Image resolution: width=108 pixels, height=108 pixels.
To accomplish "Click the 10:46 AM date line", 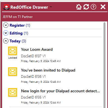I will [x=41, y=82].
